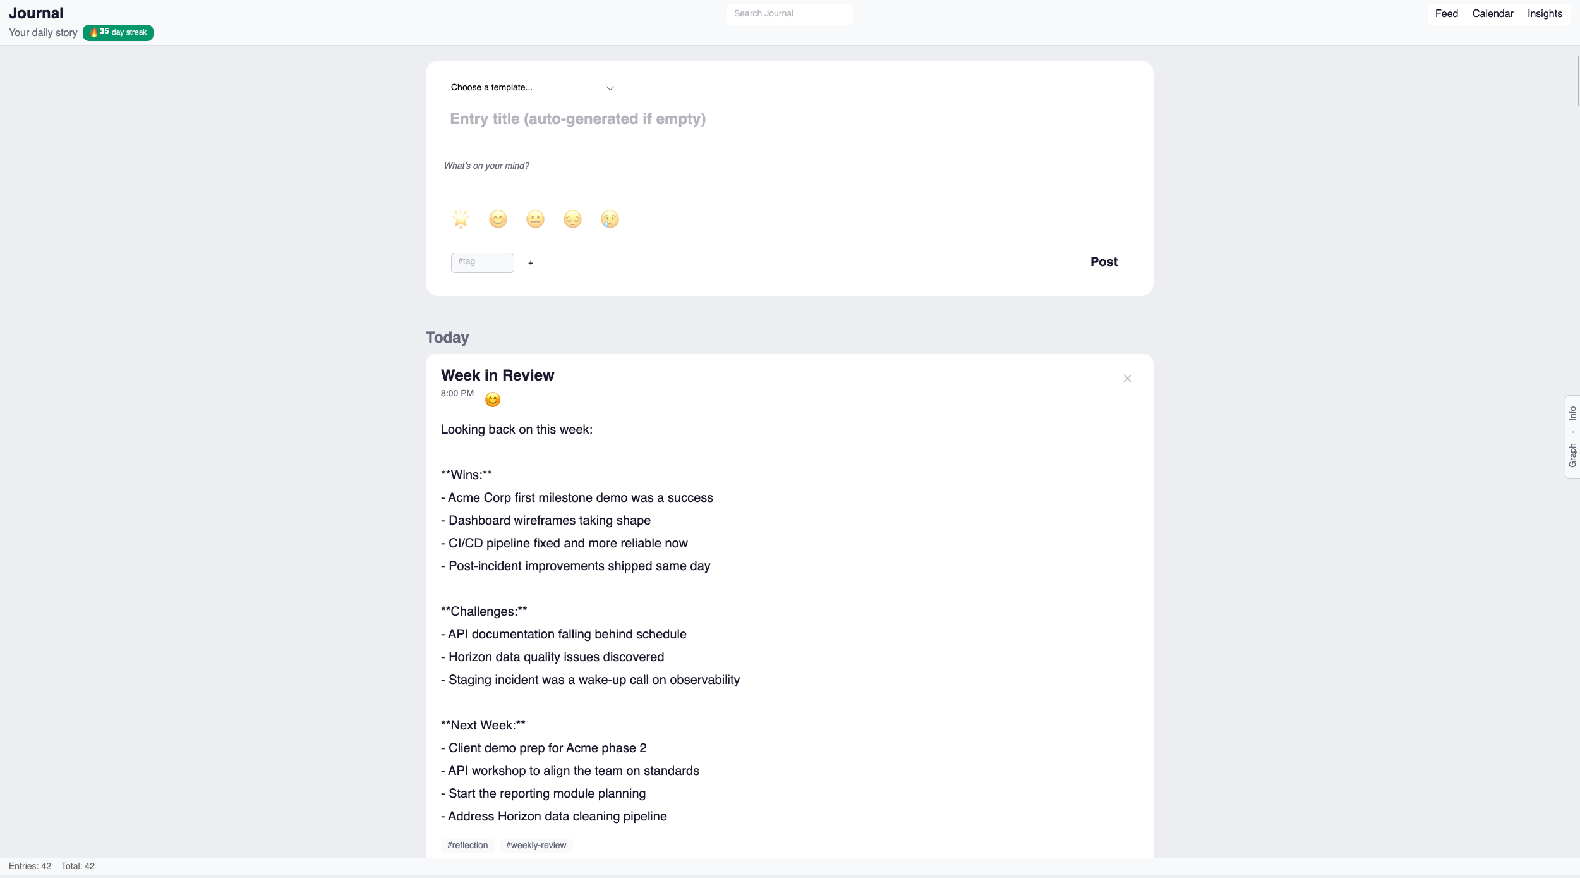
Task: Switch to the Calendar view
Action: click(x=1493, y=13)
